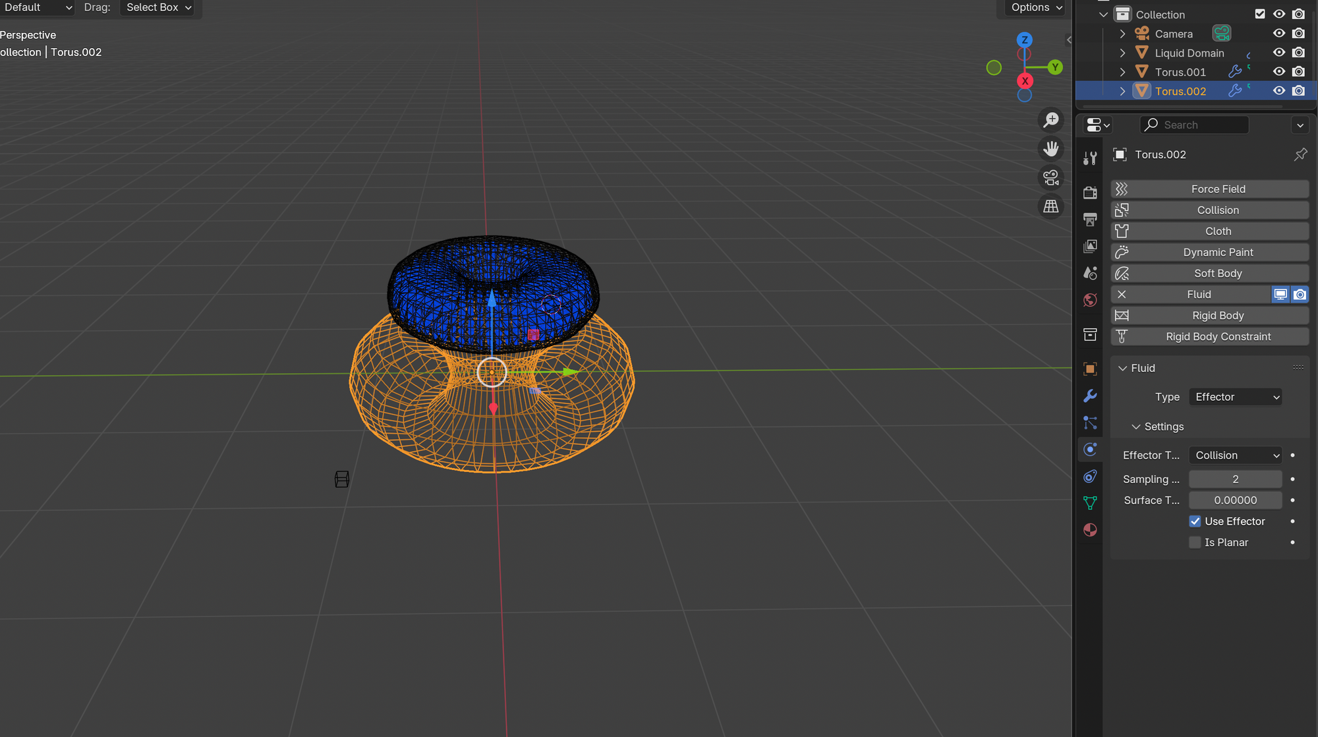Open the Object Data properties tab
Viewport: 1318px width, 737px height.
click(1090, 503)
